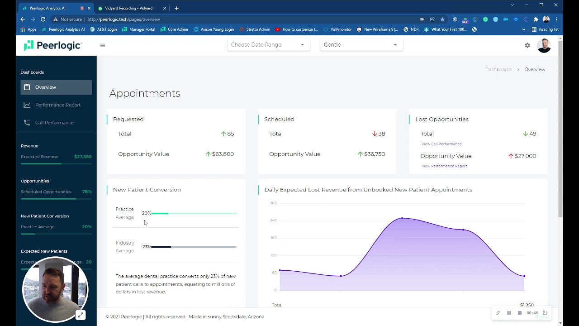
Task: Click Scheduled Opportunities progress bar
Action: coord(56,199)
